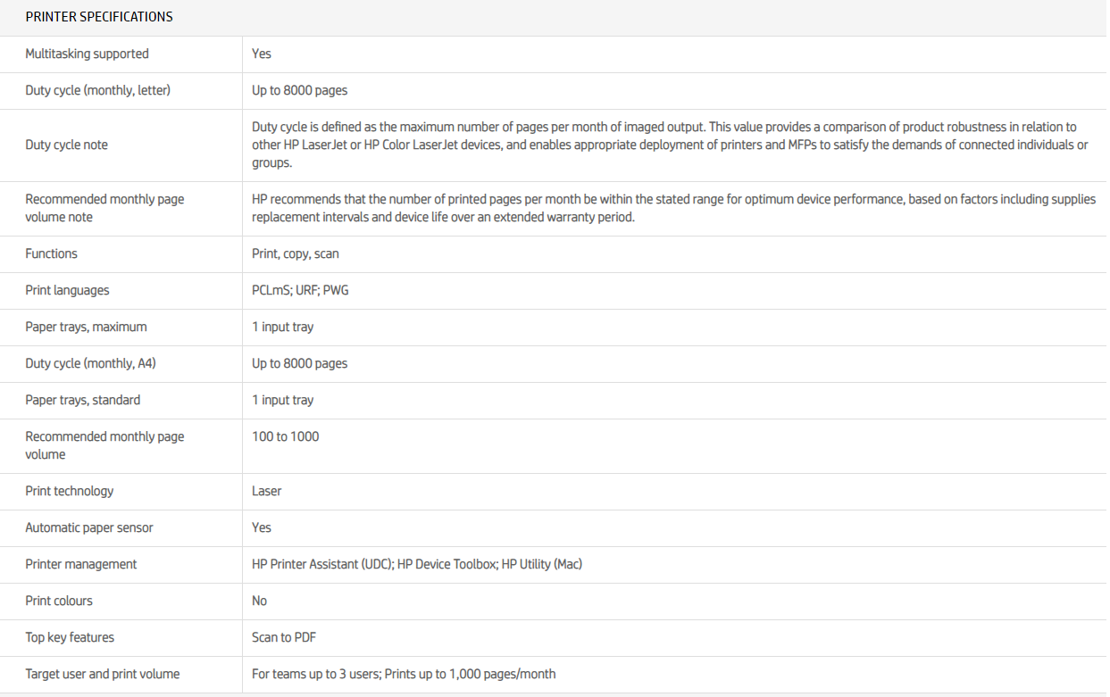Click the 'Print languages' label
Image resolution: width=1110 pixels, height=697 pixels.
click(67, 290)
